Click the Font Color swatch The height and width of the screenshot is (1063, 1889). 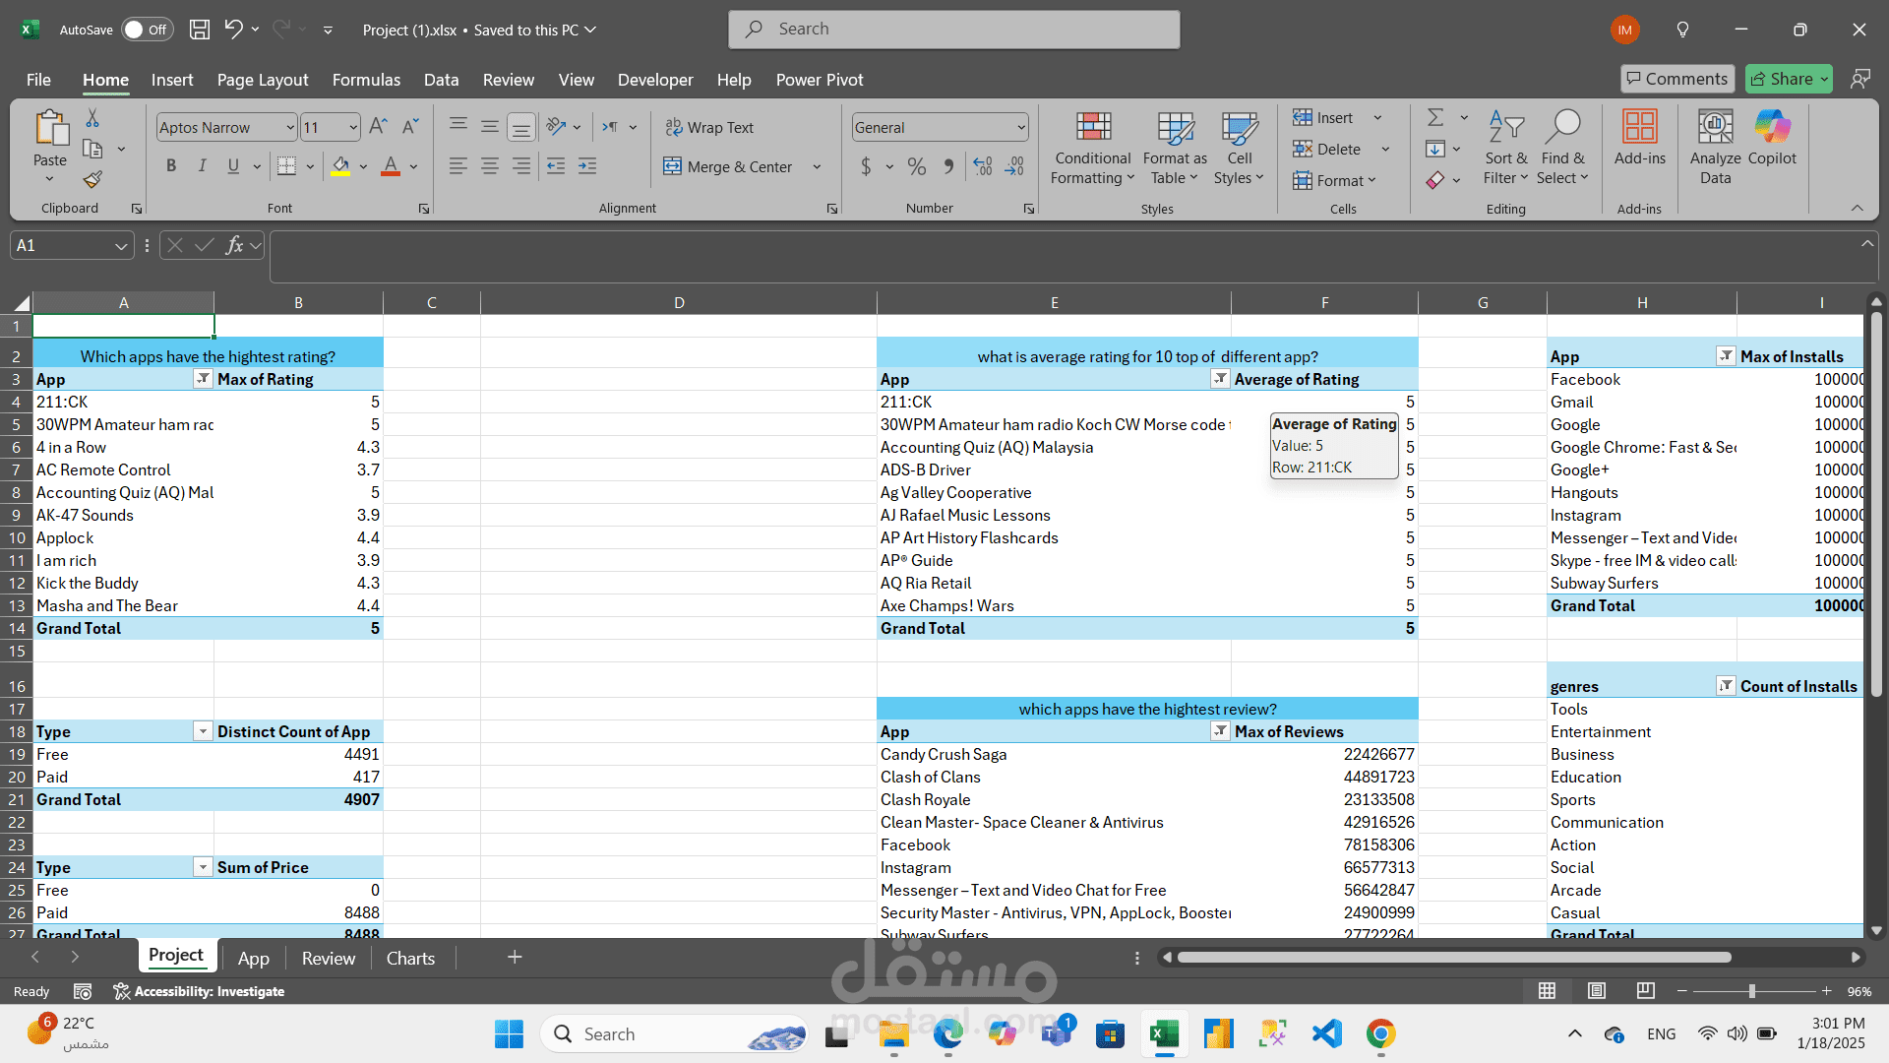[391, 166]
